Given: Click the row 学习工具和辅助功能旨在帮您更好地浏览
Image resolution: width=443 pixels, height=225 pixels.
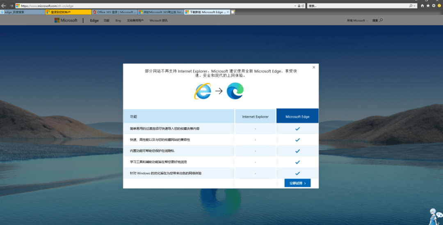Looking at the screenshot, I should coord(221,162).
